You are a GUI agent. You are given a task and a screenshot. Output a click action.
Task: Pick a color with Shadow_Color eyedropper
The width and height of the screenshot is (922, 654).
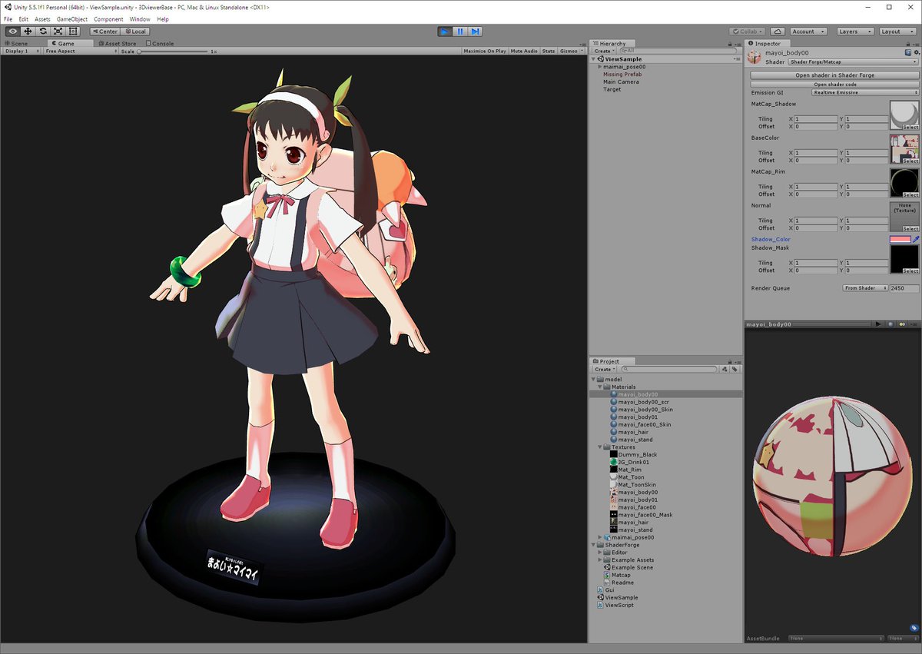[916, 239]
